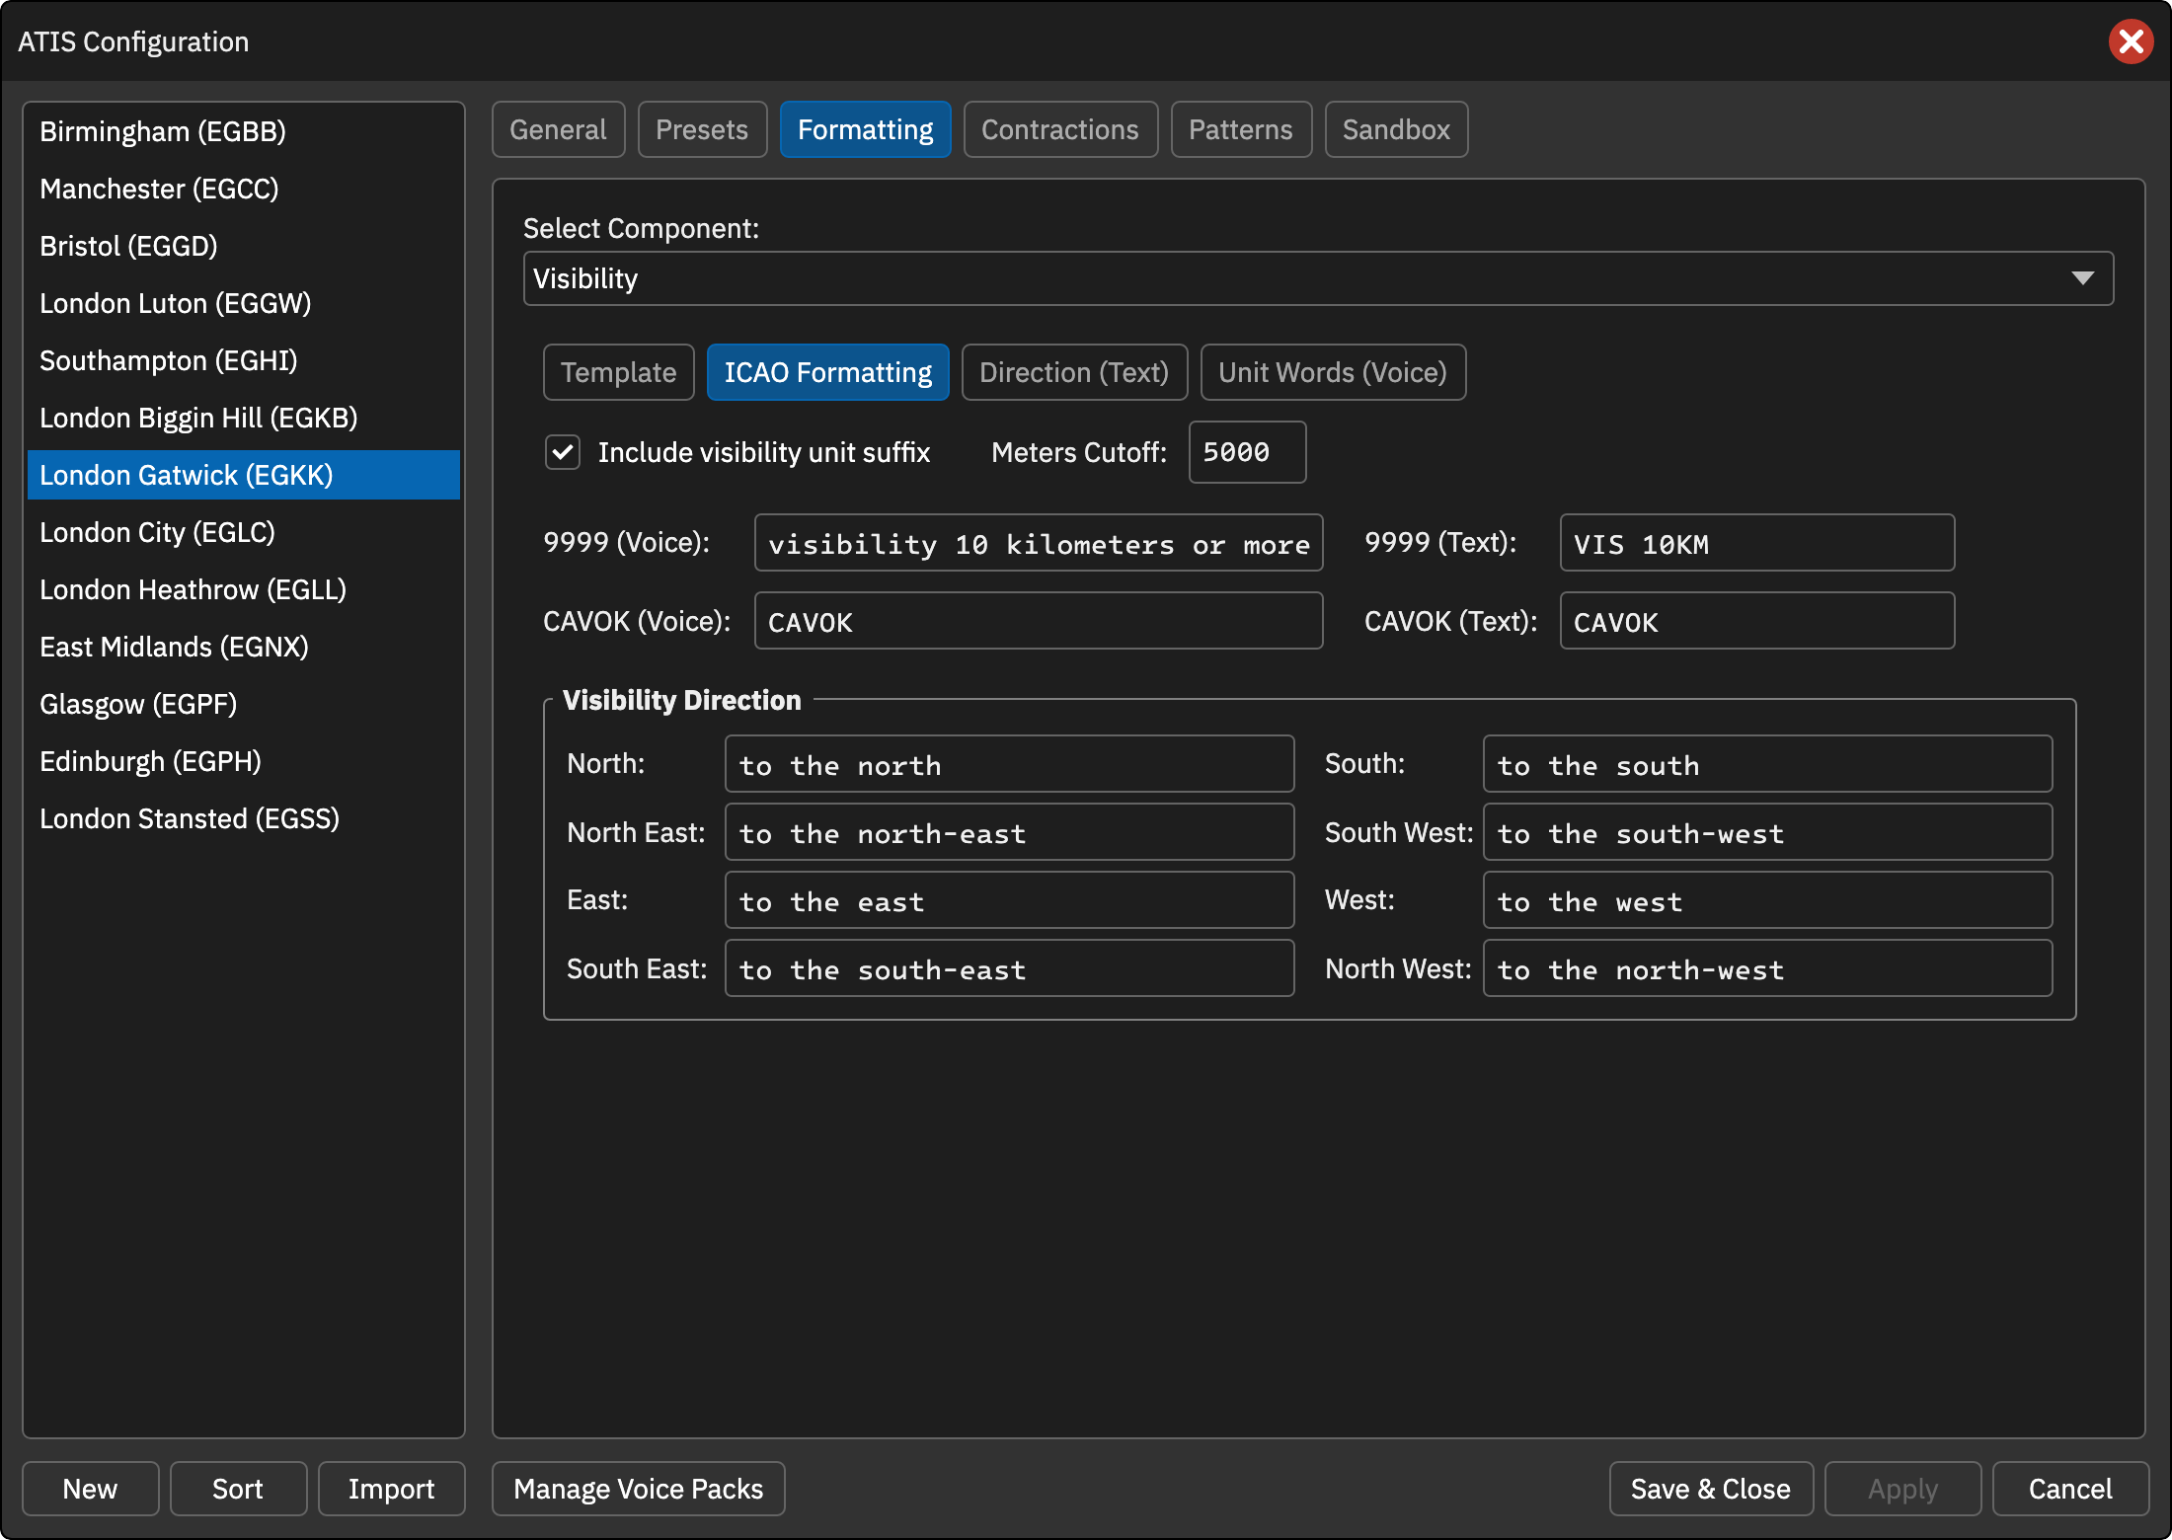
Task: Click the South direction field
Action: pyautogui.click(x=1767, y=764)
